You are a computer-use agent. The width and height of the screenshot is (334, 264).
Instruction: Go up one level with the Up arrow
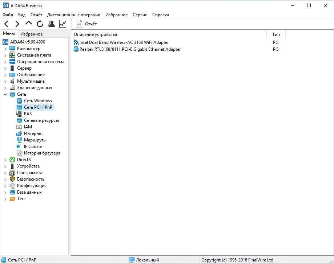pyautogui.click(x=29, y=24)
